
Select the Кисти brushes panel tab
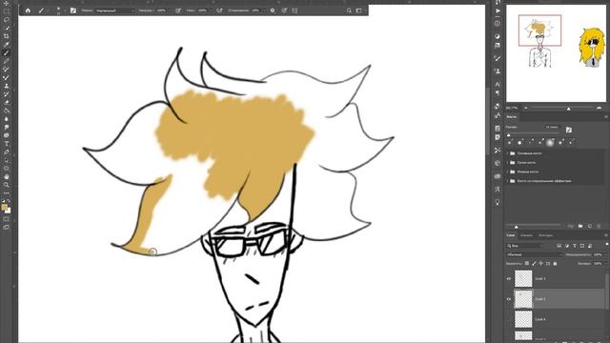click(511, 116)
